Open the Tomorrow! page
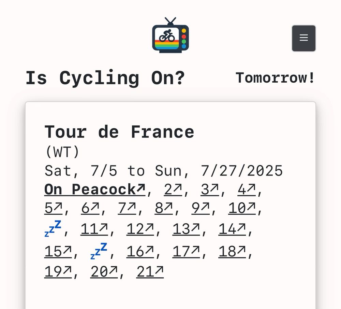Image resolution: width=341 pixels, height=309 pixels. [x=275, y=78]
